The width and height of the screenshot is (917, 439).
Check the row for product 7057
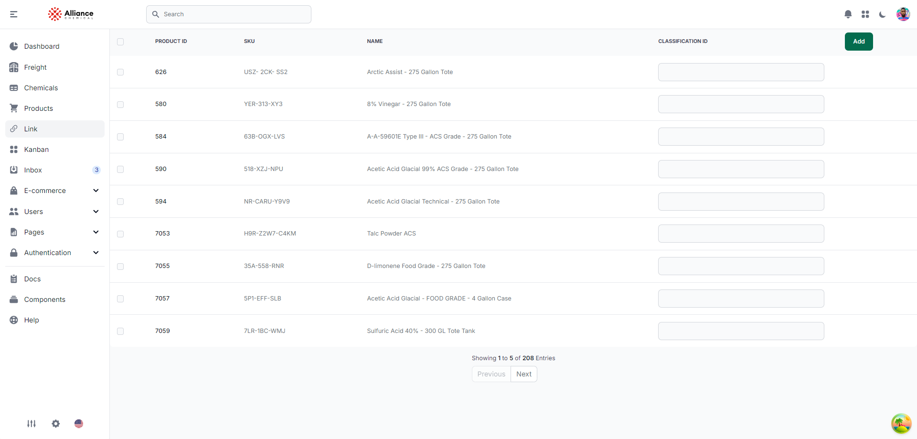(120, 299)
